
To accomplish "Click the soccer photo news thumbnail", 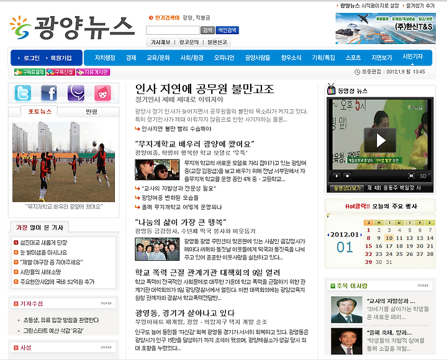I will tap(63, 162).
